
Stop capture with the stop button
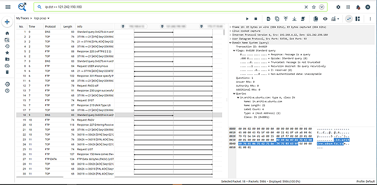pyautogui.click(x=256, y=19)
